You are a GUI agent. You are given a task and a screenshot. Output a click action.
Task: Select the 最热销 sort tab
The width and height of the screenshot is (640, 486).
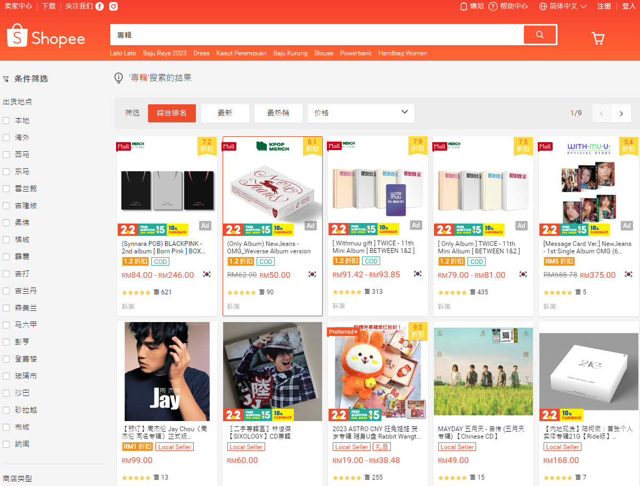[278, 113]
